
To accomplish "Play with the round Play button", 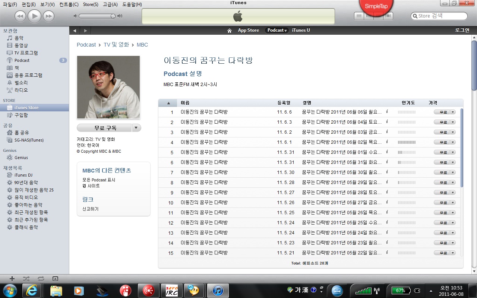I will coord(34,16).
